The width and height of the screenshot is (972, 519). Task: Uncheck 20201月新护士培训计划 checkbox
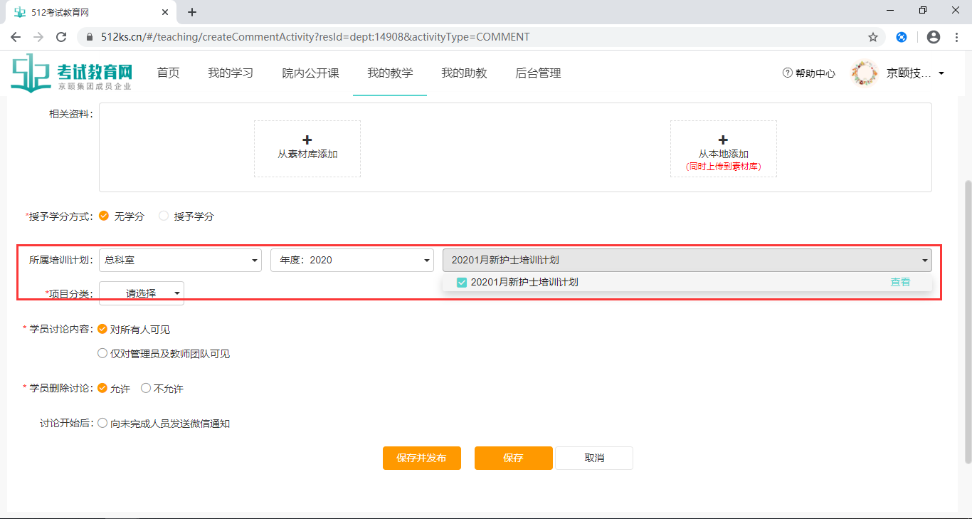click(x=462, y=282)
